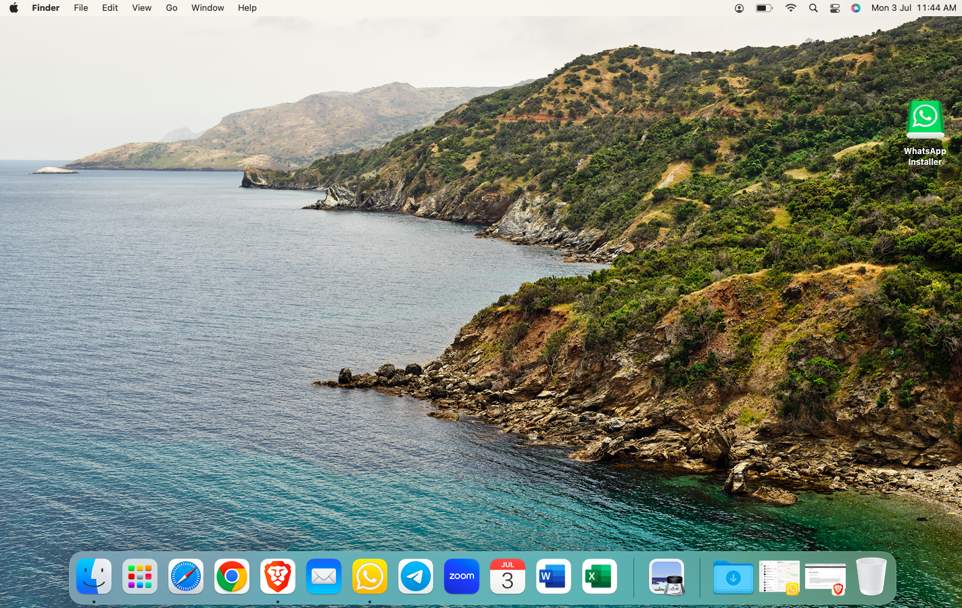Open Google Chrome in the Dock
The width and height of the screenshot is (962, 608).
click(x=232, y=576)
